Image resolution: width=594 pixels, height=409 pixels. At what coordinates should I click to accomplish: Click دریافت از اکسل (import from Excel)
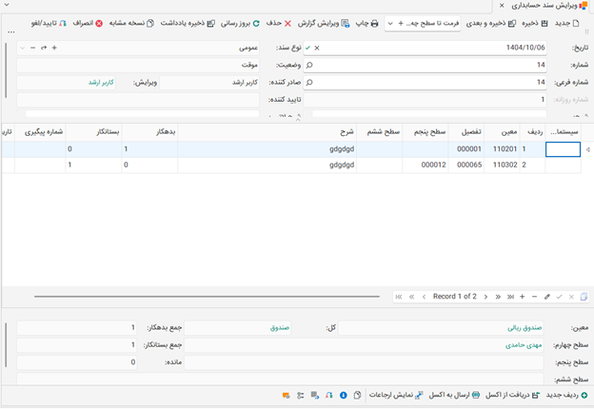512,396
